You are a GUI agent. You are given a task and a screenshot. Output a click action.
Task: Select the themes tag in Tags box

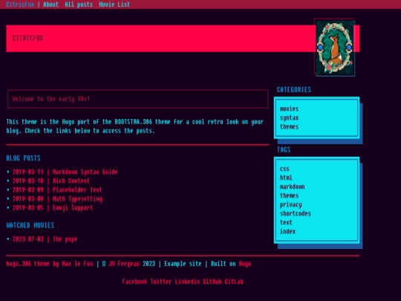point(290,195)
